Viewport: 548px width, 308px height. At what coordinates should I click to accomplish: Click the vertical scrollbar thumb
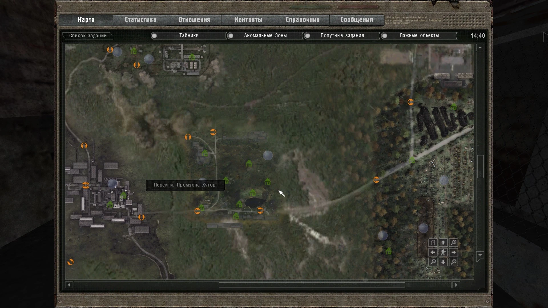[480, 167]
